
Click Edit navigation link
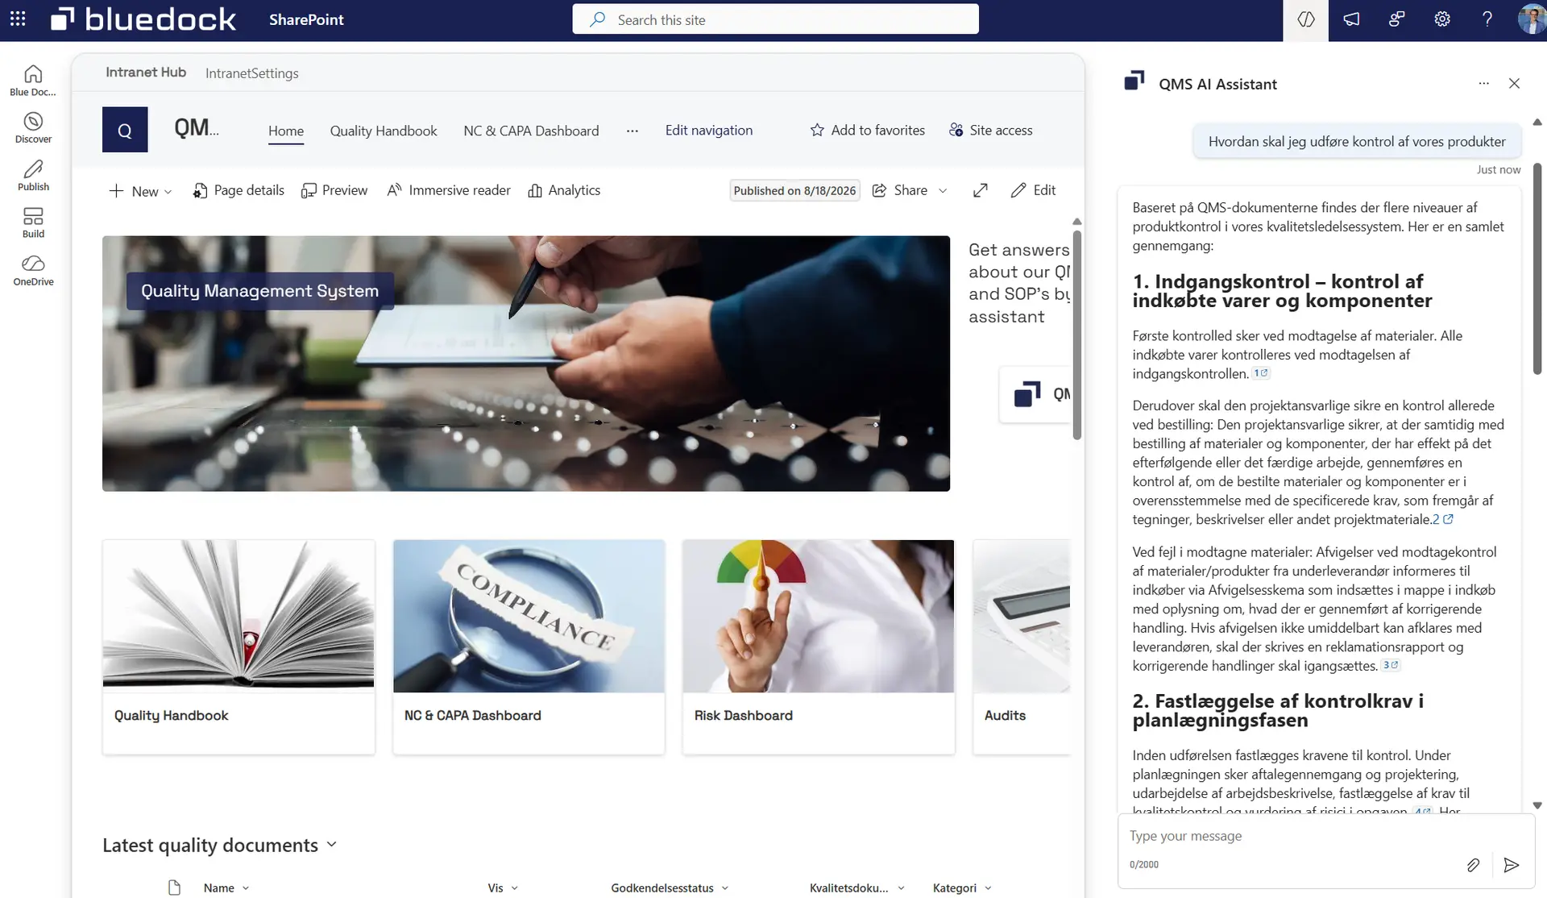[709, 130]
